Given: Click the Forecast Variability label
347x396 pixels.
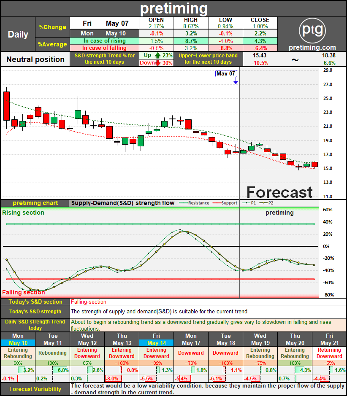Looking at the screenshot, I should pyautogui.click(x=35, y=389).
